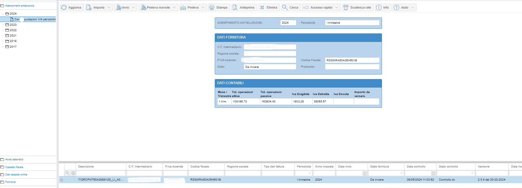Screen dimensions: 522x188
Task: Open the Avvisi telematici section
Action: coord(14,159)
